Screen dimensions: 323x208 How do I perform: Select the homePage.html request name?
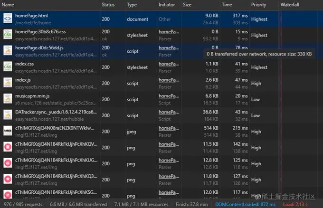[31, 16]
